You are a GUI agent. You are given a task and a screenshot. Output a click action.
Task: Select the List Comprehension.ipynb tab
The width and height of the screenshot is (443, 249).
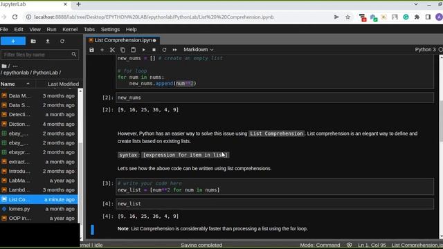pos(123,40)
